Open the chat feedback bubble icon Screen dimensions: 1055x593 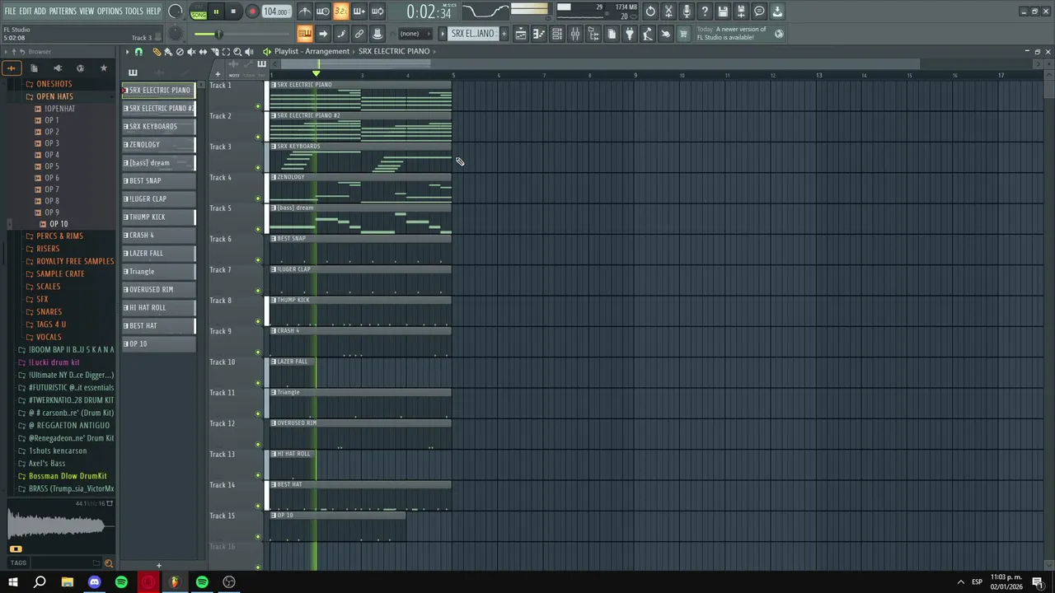tap(759, 11)
